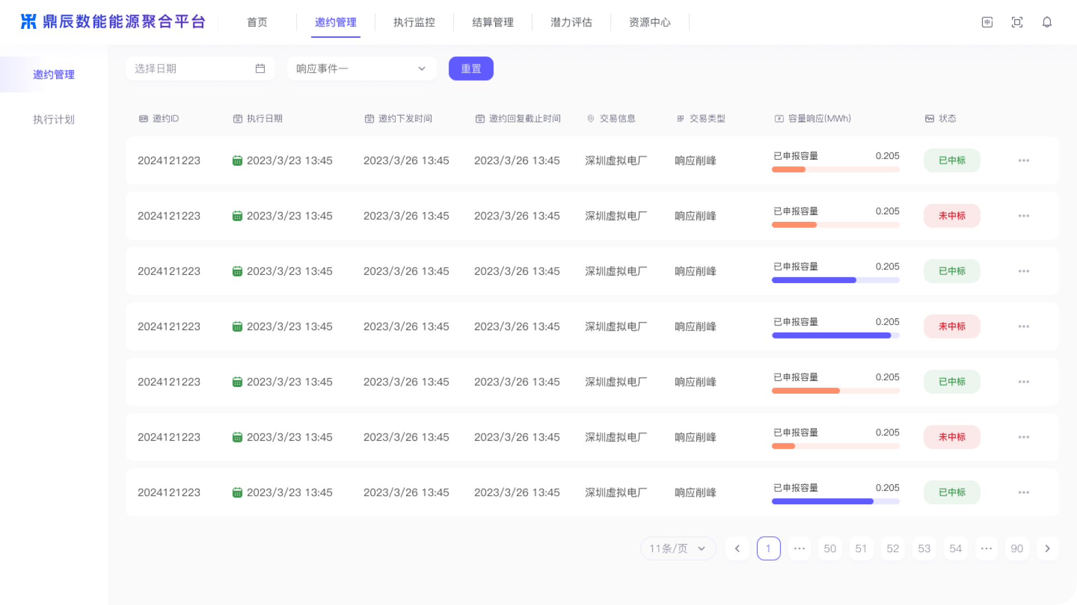Select 执行计划 in the left sidebar

[x=53, y=120]
